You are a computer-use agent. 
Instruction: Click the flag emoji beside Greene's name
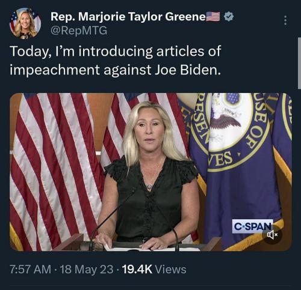pos(213,17)
